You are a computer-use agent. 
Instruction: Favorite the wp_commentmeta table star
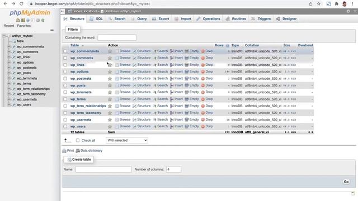110,51
